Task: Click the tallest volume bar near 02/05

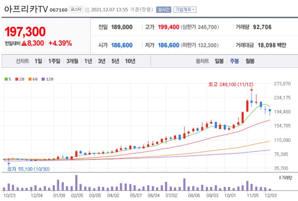Action: [x=76, y=183]
